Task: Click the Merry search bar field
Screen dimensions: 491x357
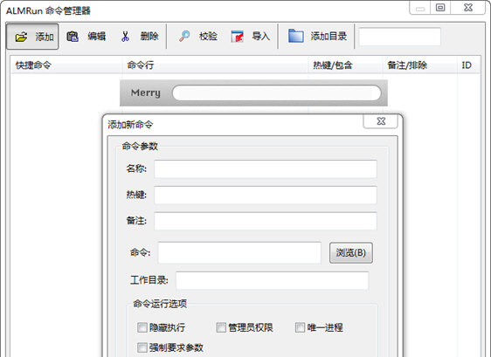Action: point(276,93)
